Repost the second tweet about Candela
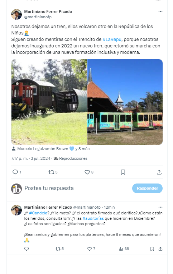173x274 pixels. (58, 249)
